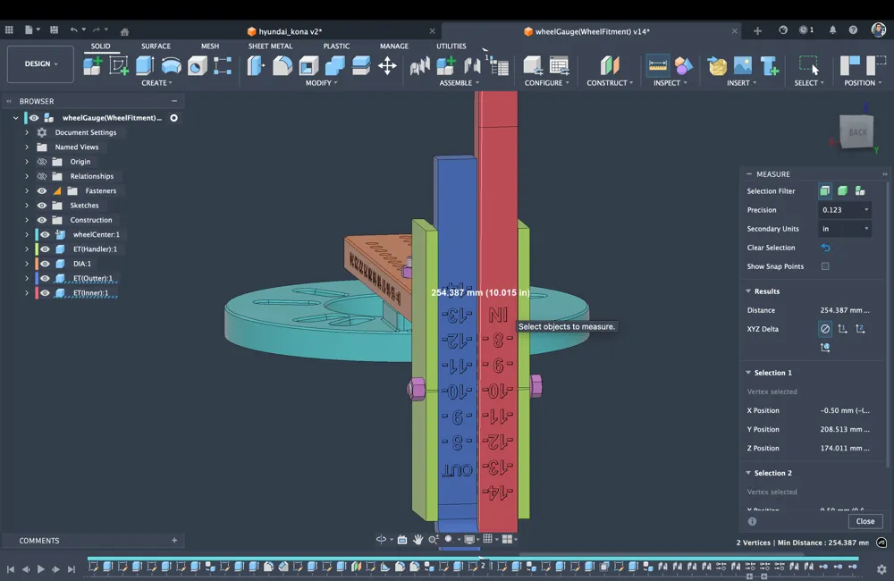Toggle Show Snap Points checkbox
Screen dimensions: 894x581
click(825, 266)
